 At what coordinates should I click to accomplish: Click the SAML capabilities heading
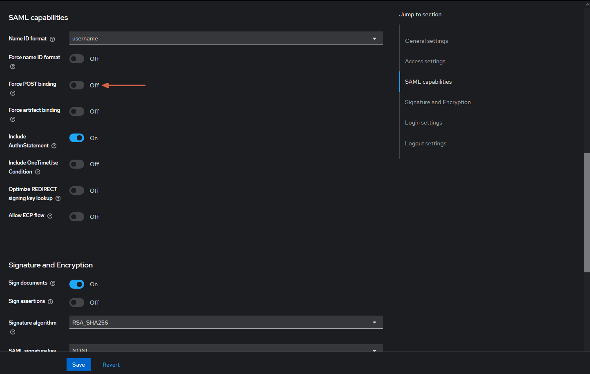click(x=38, y=18)
